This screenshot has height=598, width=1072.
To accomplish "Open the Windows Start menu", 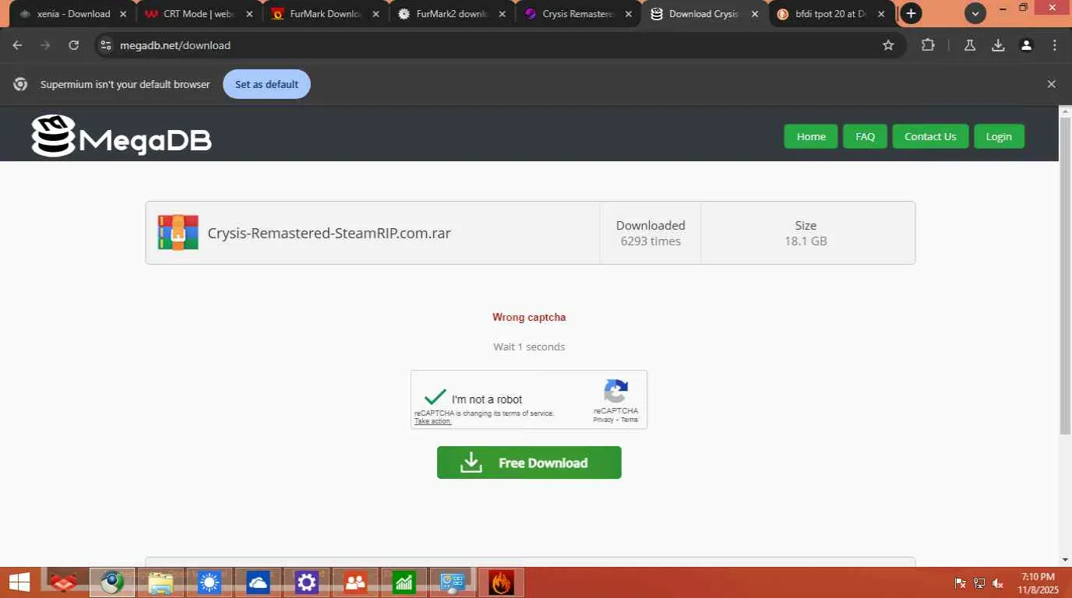I will pos(19,582).
